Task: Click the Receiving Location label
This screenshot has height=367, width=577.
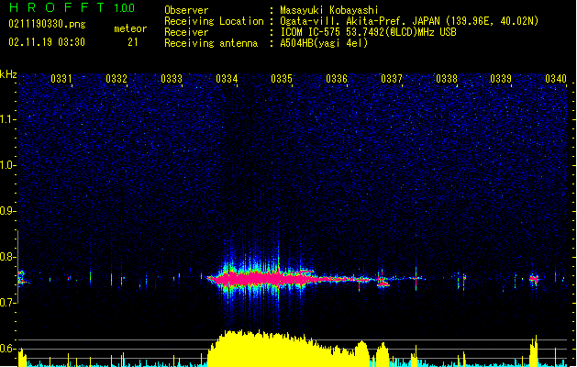Action: (x=214, y=21)
